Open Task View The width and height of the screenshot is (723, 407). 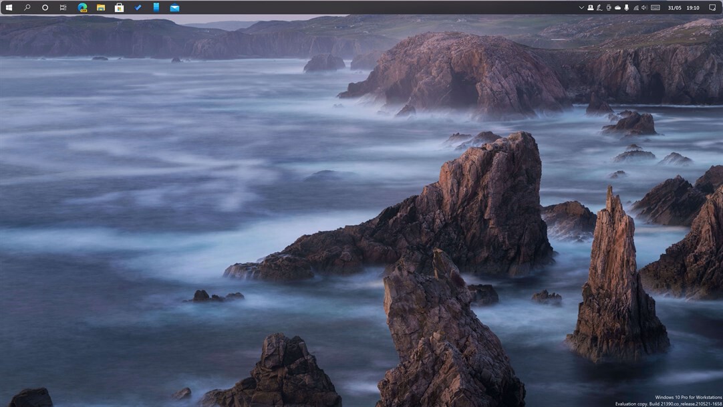pos(62,7)
